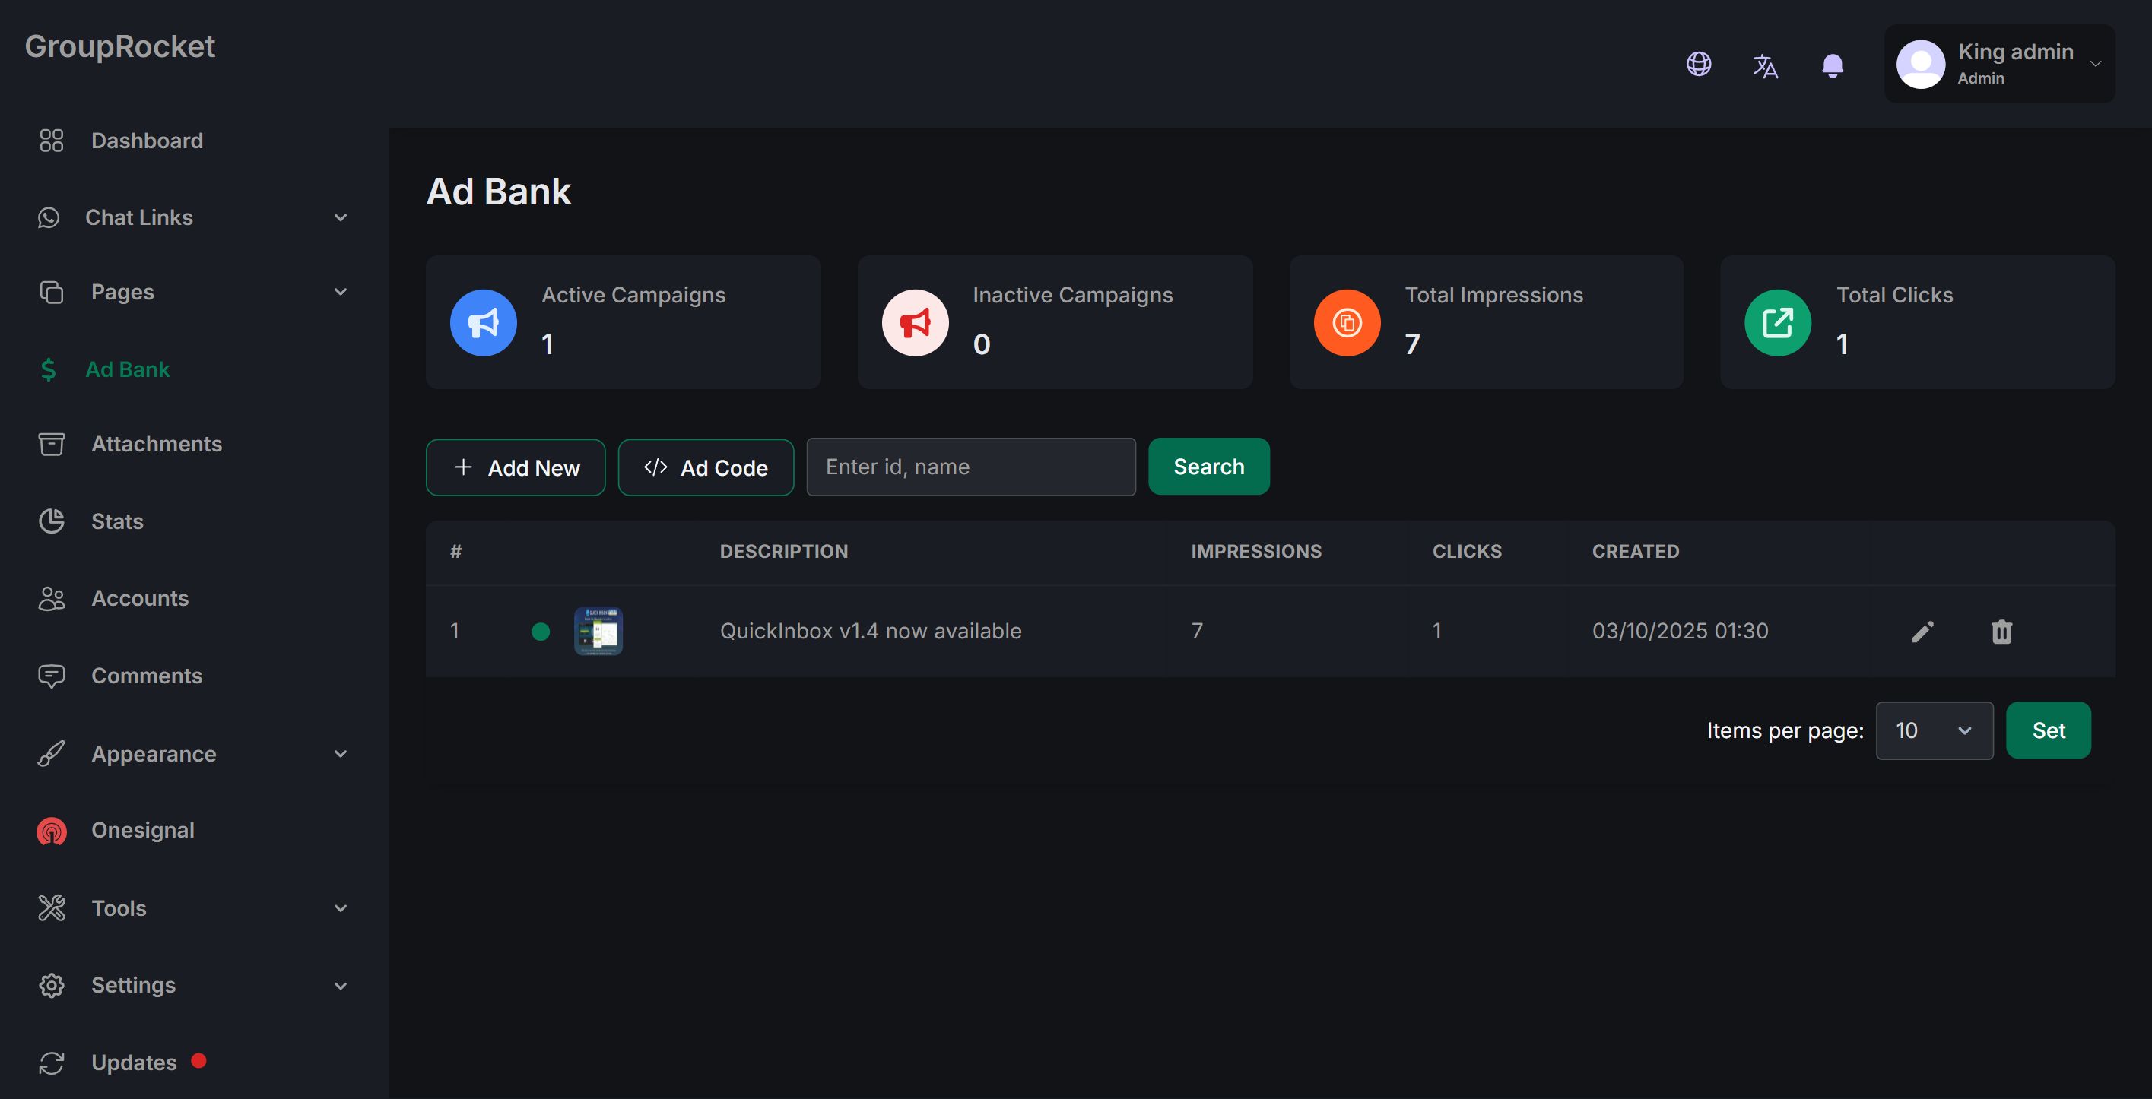Navigate to Stats page
2152x1099 pixels.
117,521
